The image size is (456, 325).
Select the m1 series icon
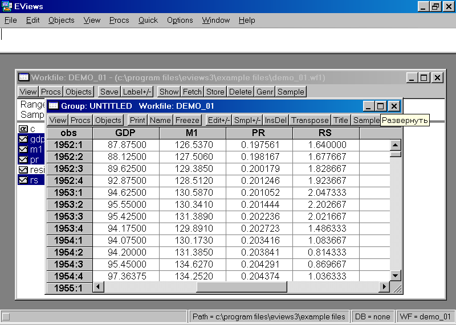pos(23,150)
